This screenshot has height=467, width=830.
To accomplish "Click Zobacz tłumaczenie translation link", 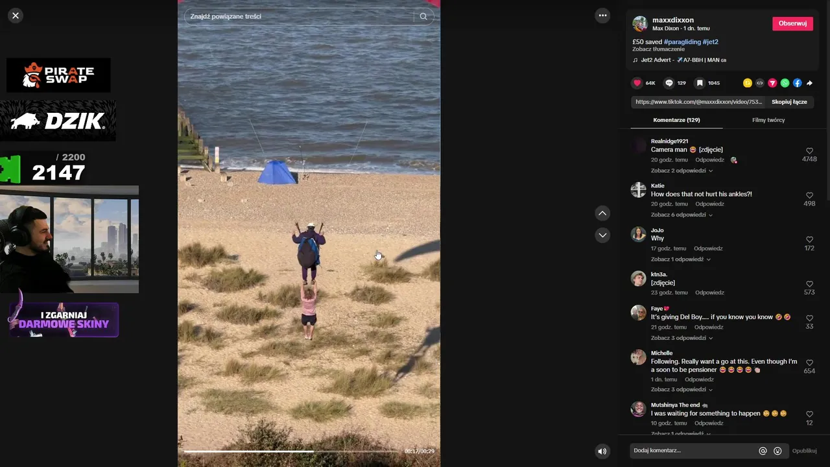I will (x=658, y=49).
